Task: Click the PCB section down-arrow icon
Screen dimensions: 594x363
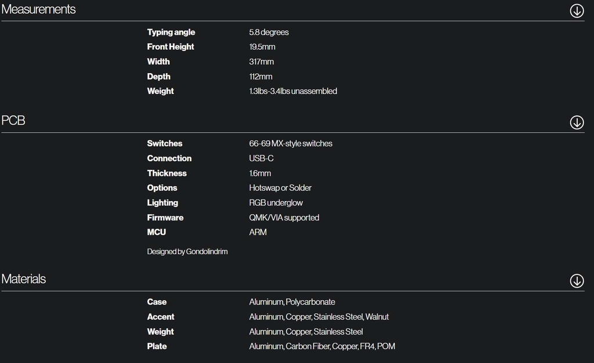Action: [577, 122]
